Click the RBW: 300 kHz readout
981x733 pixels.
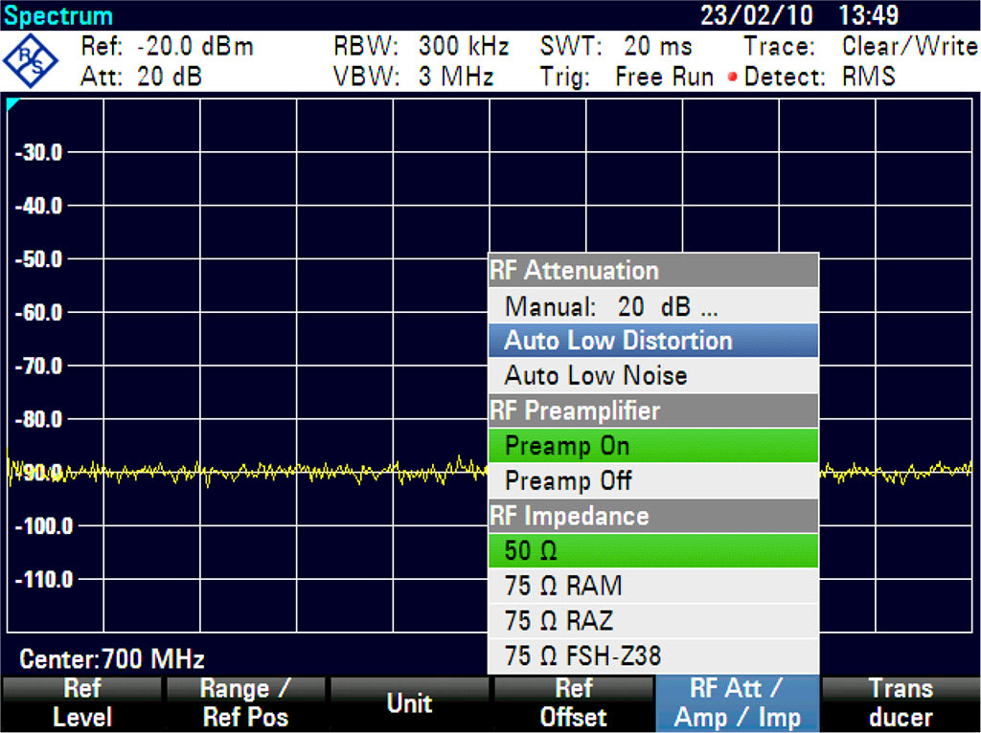pos(421,47)
